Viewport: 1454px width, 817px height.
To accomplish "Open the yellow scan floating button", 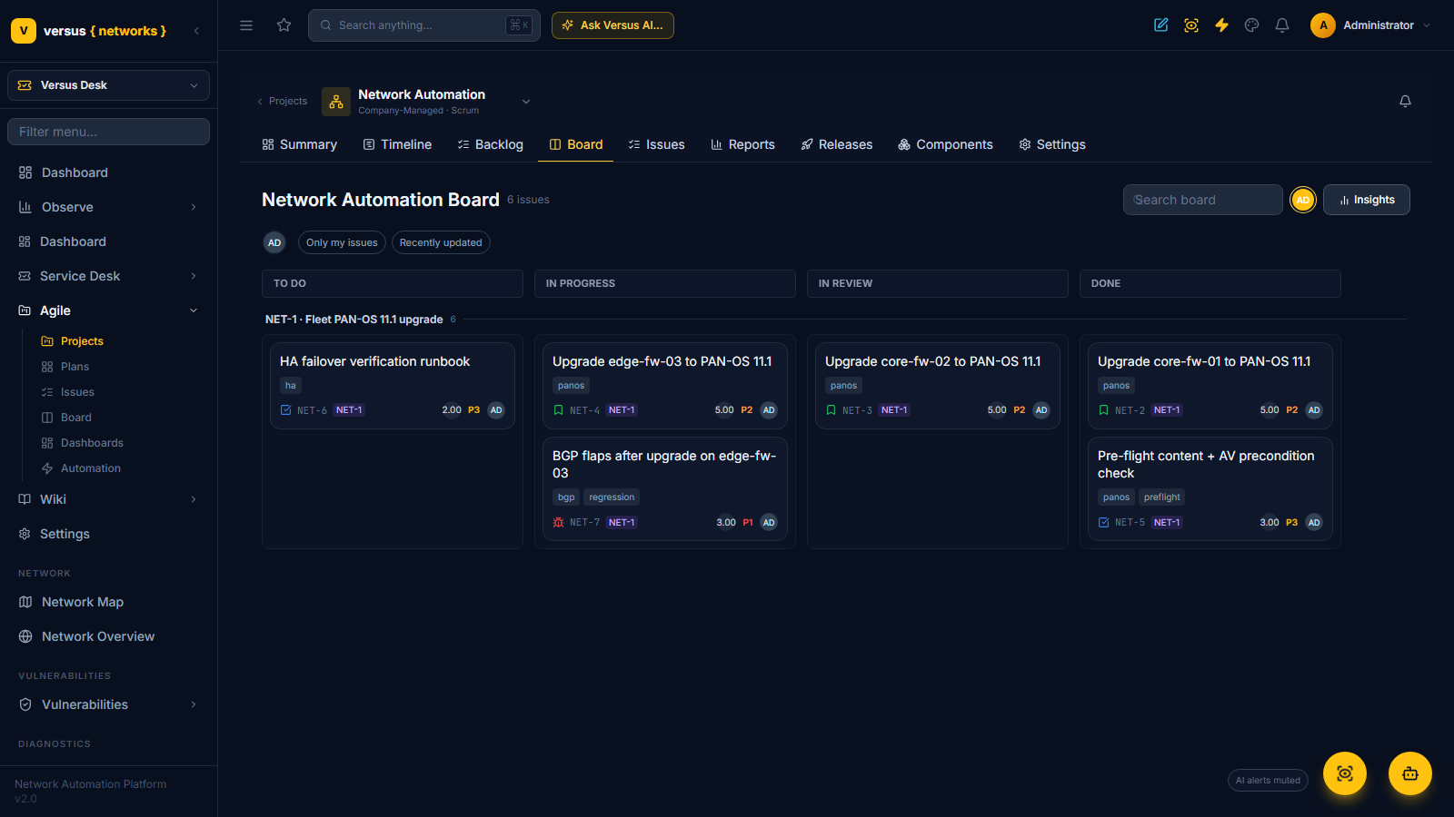I will pyautogui.click(x=1345, y=773).
